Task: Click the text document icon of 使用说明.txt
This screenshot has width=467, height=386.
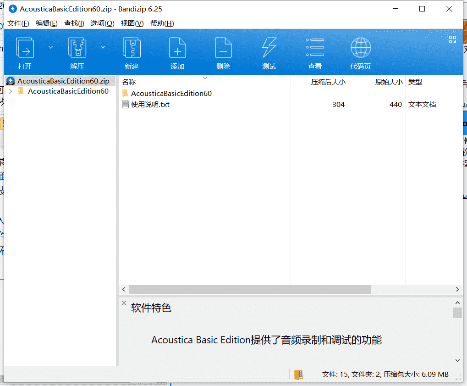Action: (x=126, y=104)
